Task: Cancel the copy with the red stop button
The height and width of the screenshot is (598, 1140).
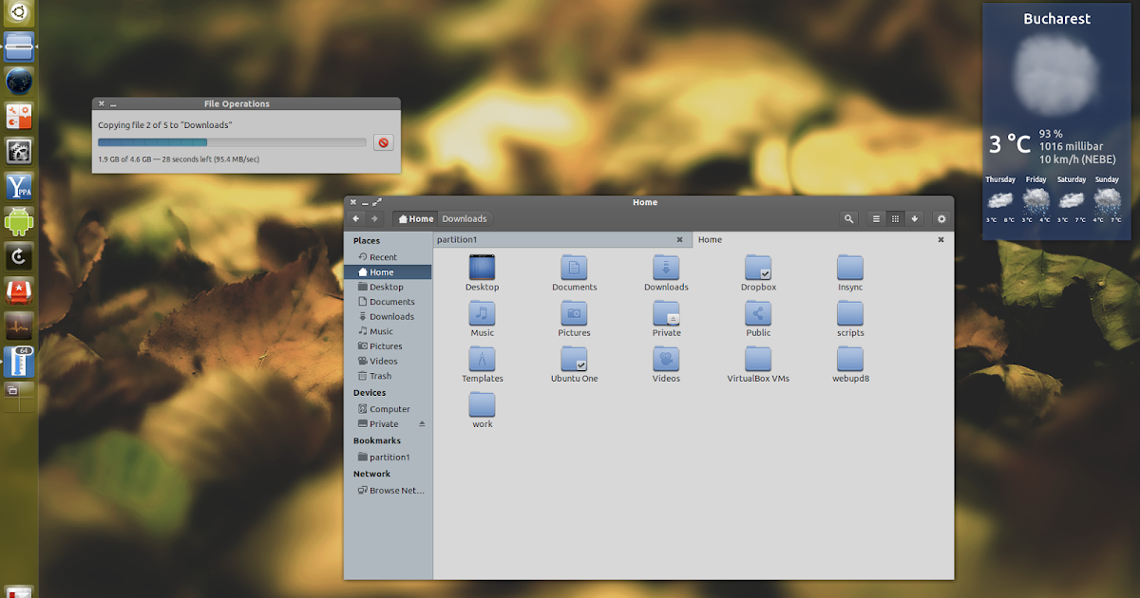Action: tap(384, 141)
